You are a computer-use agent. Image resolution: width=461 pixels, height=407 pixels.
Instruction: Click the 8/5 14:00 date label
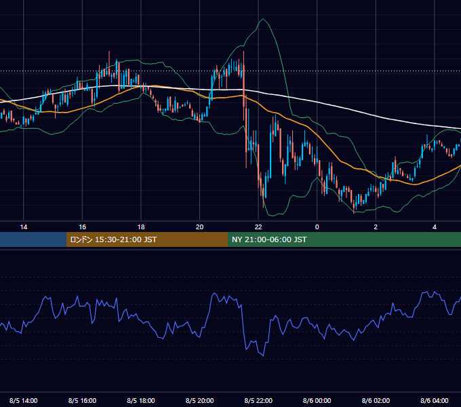pos(24,400)
